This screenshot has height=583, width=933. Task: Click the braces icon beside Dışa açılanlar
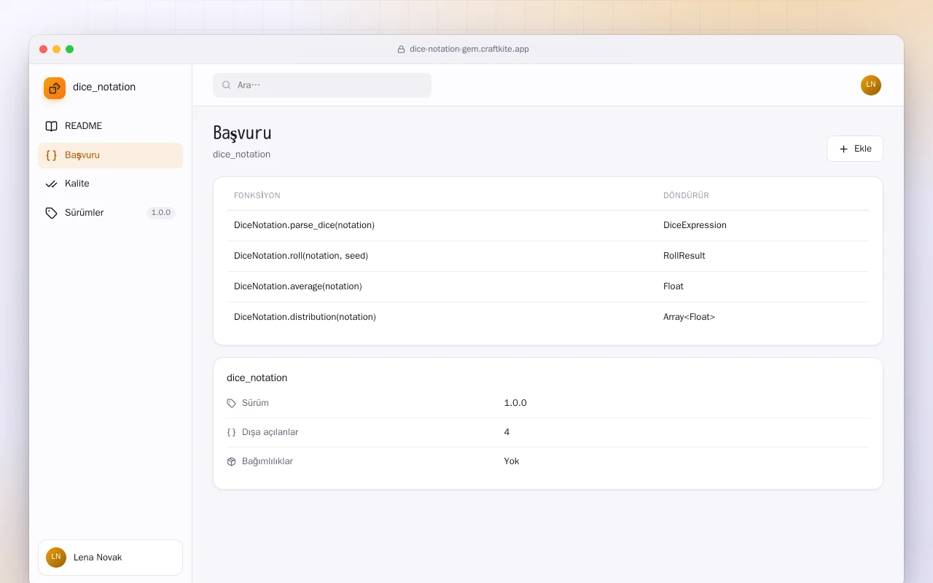pyautogui.click(x=232, y=432)
